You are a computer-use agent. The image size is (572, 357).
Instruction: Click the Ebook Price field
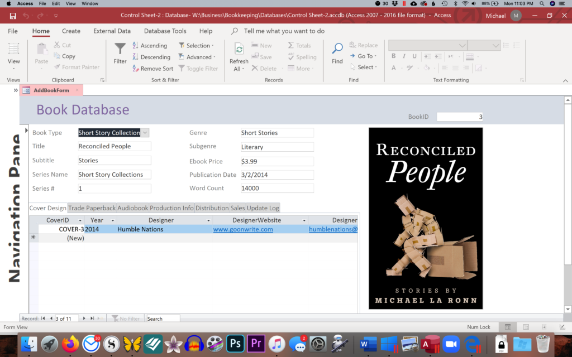click(277, 161)
